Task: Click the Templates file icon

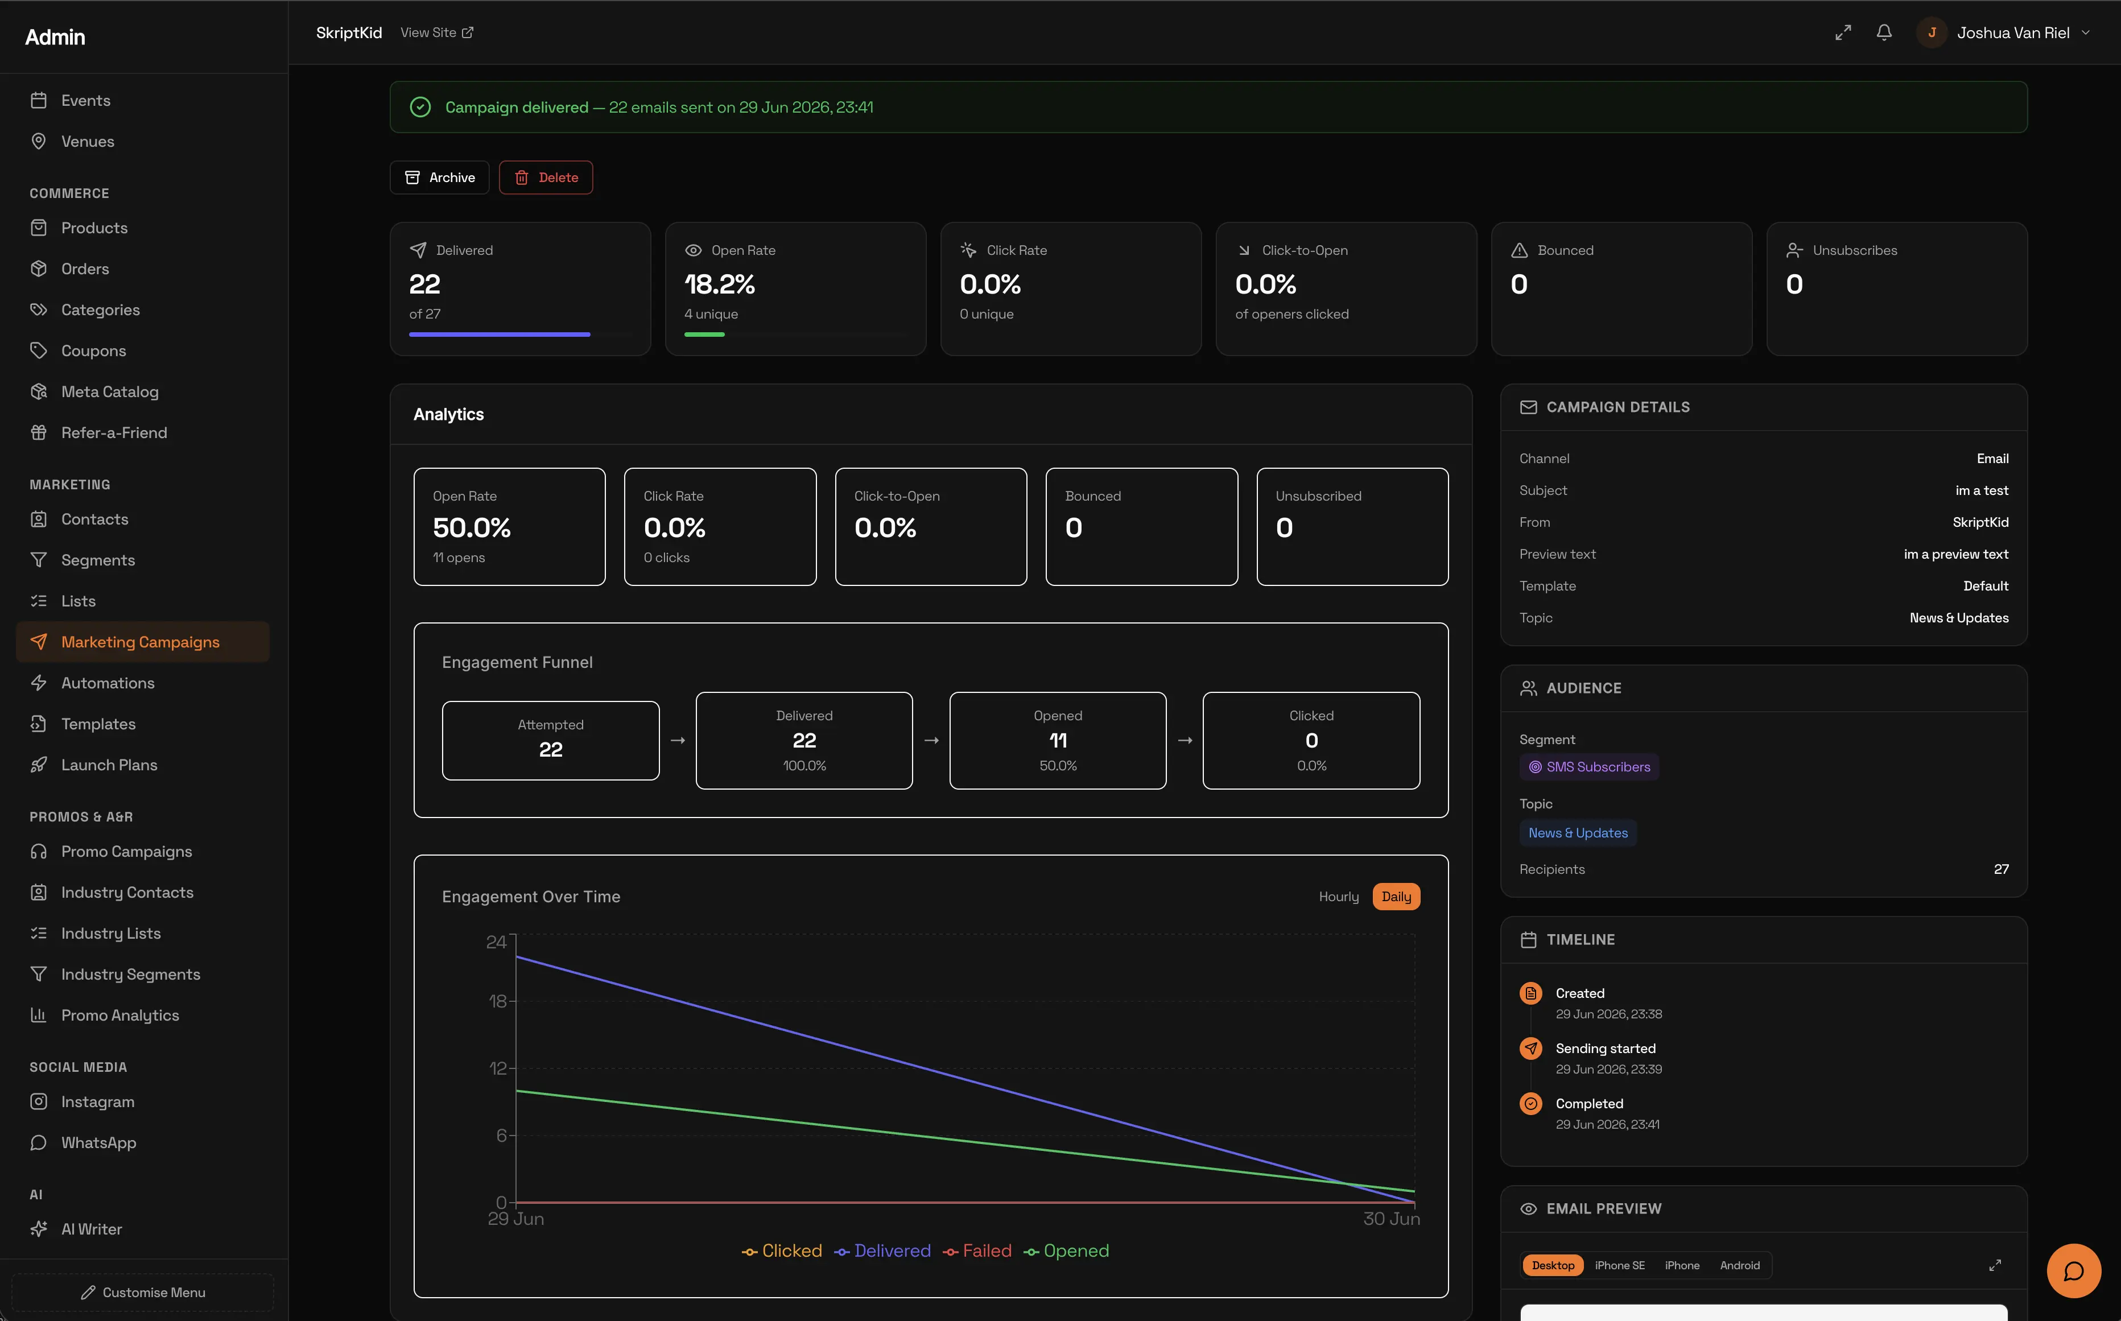Action: coord(39,724)
